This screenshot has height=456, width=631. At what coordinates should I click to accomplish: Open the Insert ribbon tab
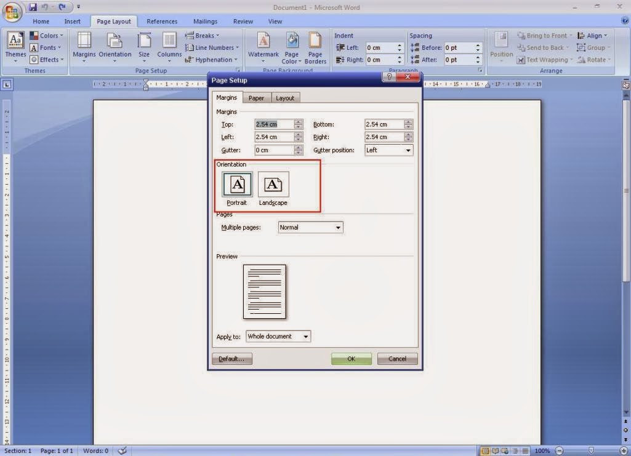73,22
